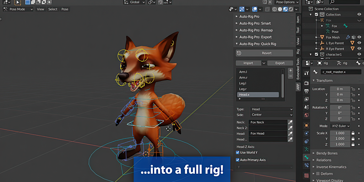Open the Type dropdown set to Head

[x=271, y=109]
